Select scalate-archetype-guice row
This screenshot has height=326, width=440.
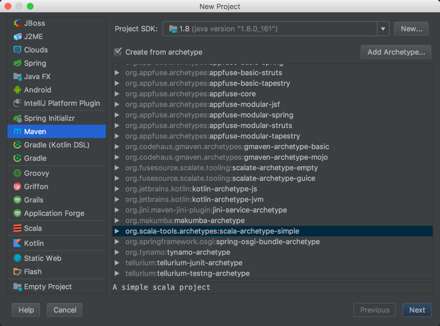pyautogui.click(x=272, y=179)
